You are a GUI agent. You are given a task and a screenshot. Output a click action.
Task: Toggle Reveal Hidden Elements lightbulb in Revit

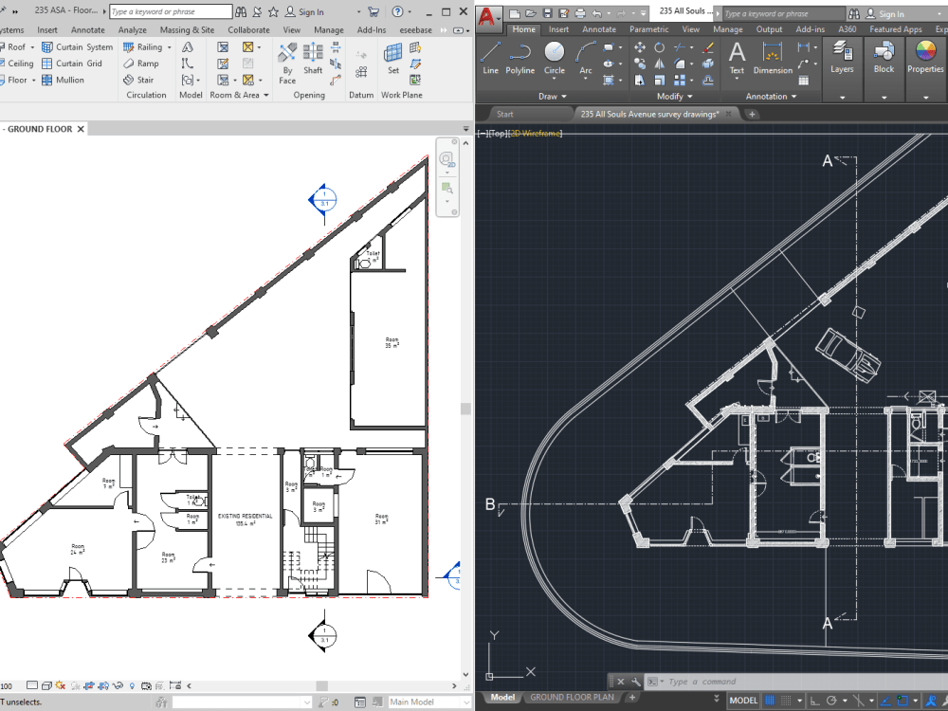pos(133,685)
